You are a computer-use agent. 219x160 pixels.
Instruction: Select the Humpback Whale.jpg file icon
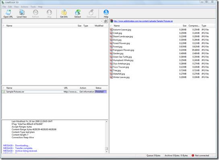(112, 60)
